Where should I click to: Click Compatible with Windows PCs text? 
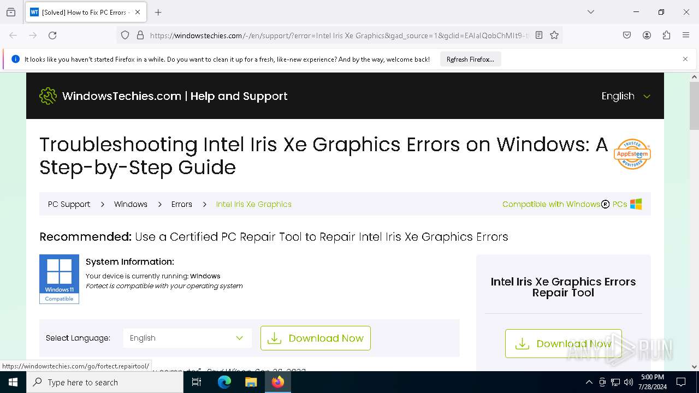pyautogui.click(x=565, y=204)
